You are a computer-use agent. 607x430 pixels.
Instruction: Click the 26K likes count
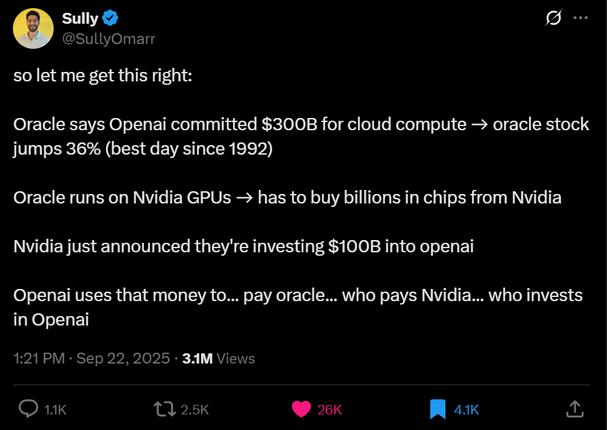click(329, 410)
